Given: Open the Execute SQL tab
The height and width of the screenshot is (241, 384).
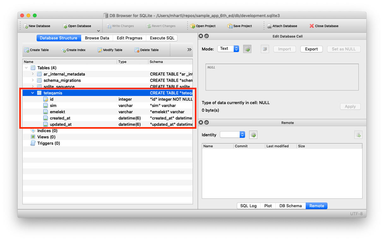Looking at the screenshot, I should click(162, 38).
